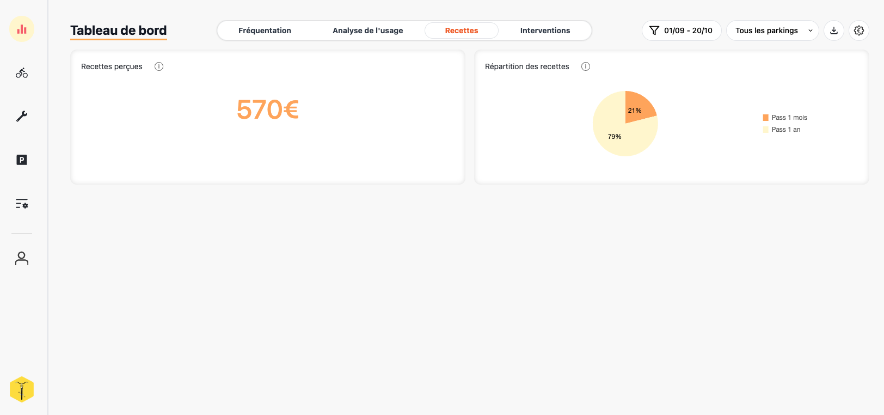This screenshot has width=884, height=415.
Task: Open the user account icon
Action: pos(22,258)
